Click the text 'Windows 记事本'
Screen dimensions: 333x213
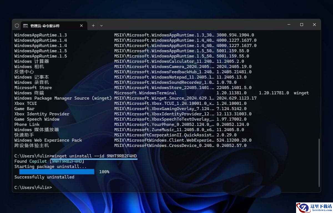coord(32,77)
